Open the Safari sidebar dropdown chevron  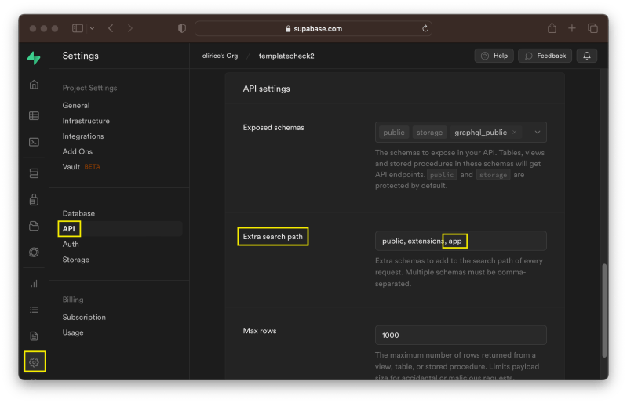coord(93,28)
